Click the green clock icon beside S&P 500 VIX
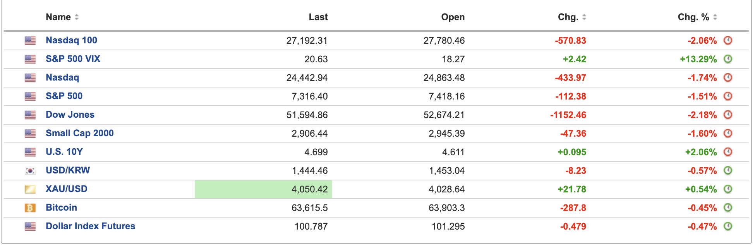This screenshot has height=247, width=755. point(728,59)
